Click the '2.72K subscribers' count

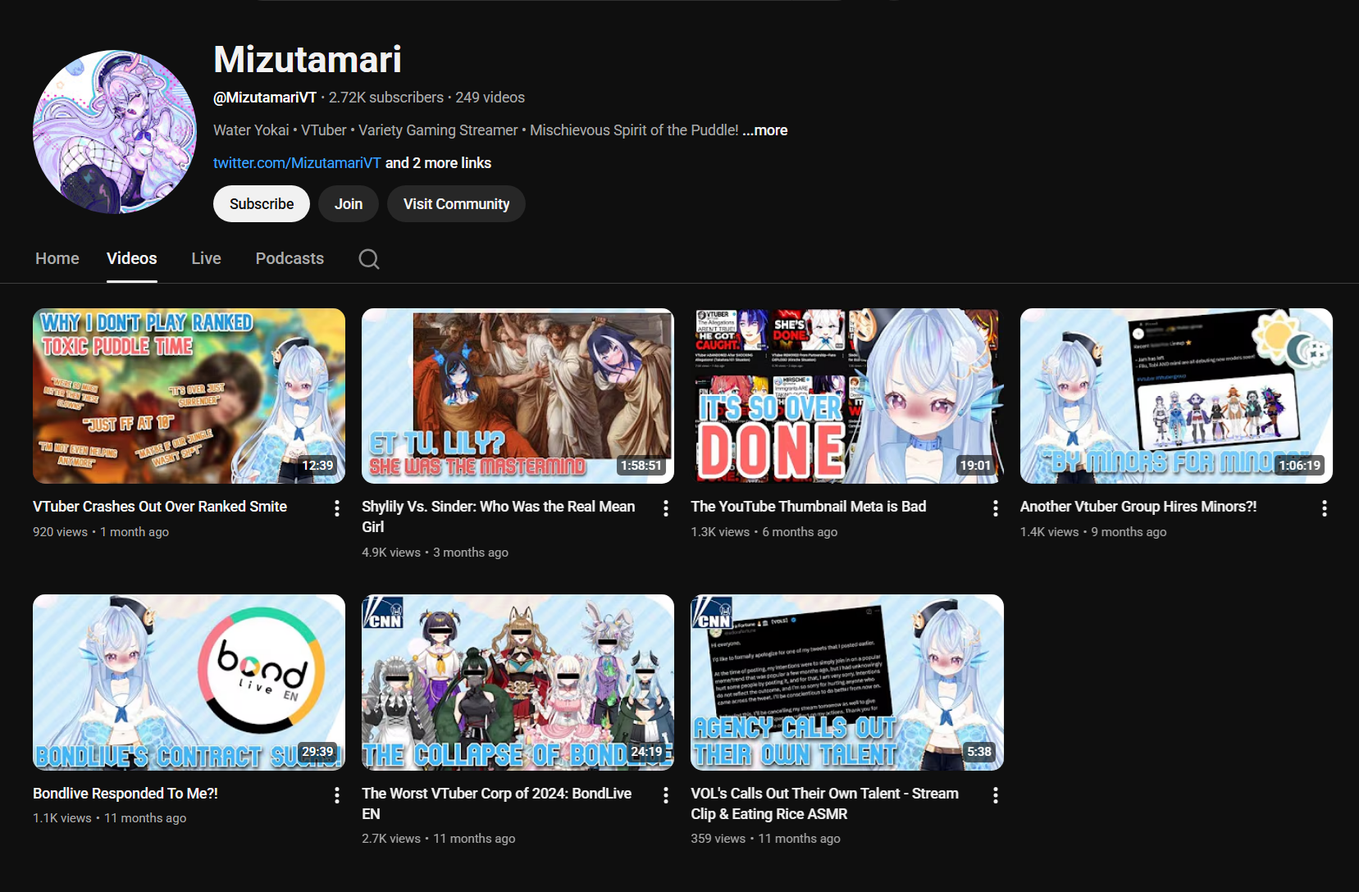[386, 98]
